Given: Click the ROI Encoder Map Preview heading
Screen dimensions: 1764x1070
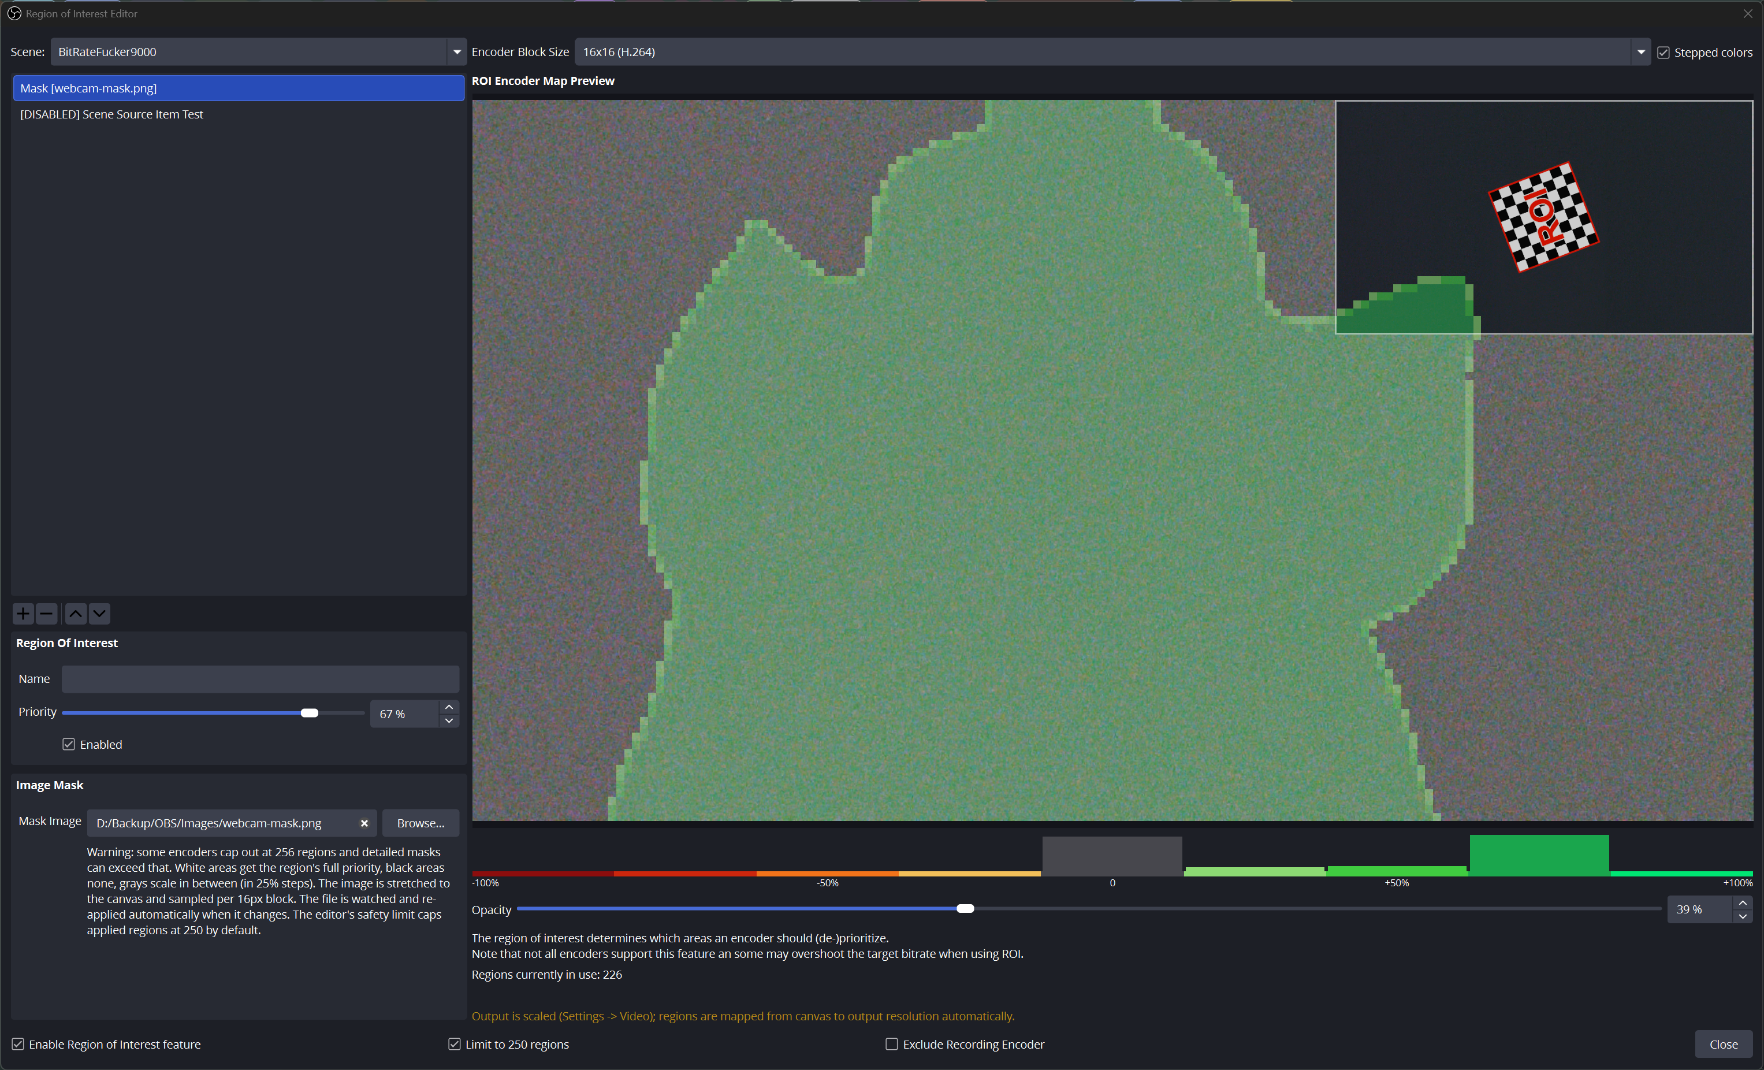Looking at the screenshot, I should [x=544, y=81].
